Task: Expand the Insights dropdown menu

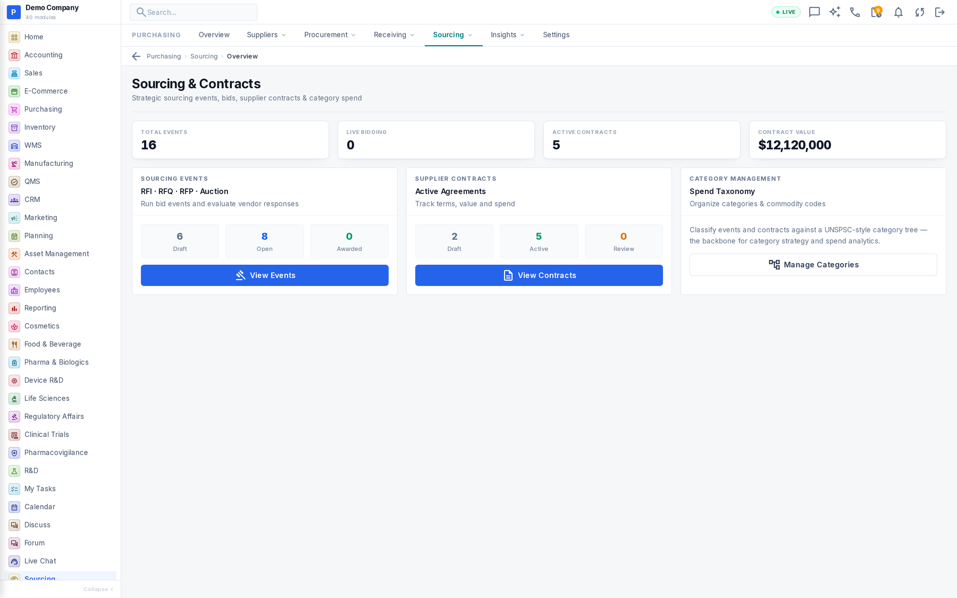Action: click(508, 35)
